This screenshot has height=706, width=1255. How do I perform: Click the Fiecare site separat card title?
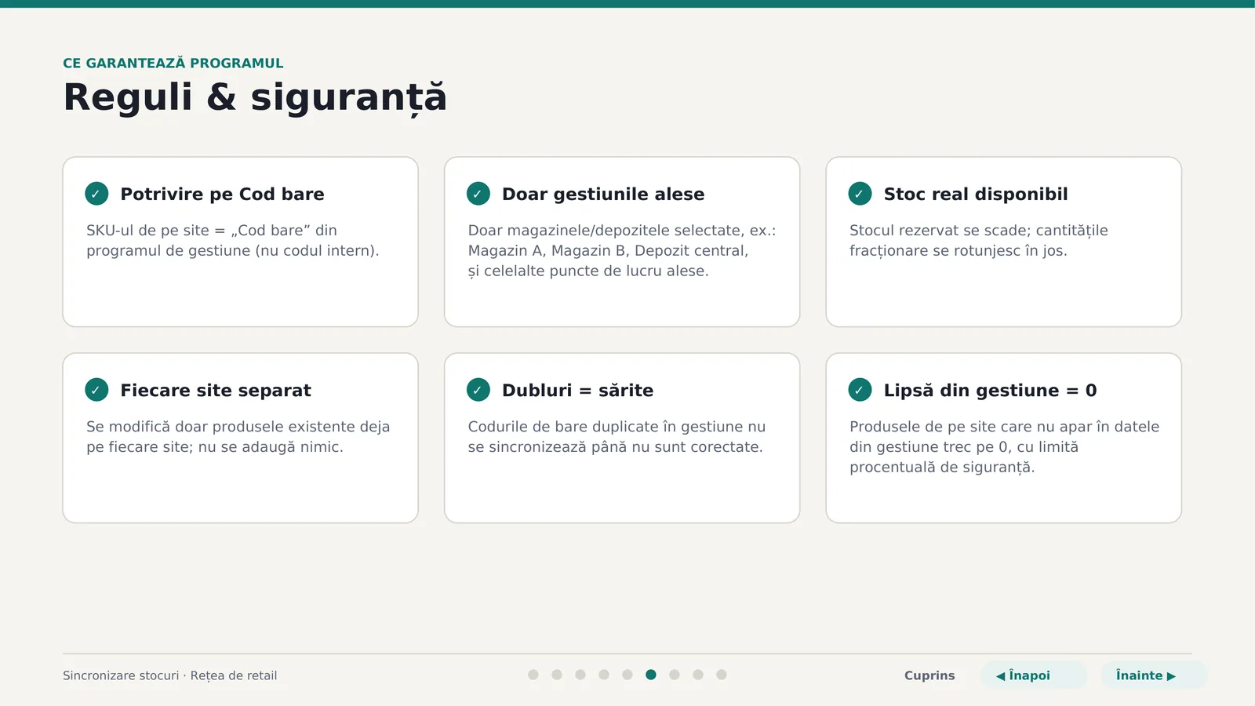tap(216, 391)
